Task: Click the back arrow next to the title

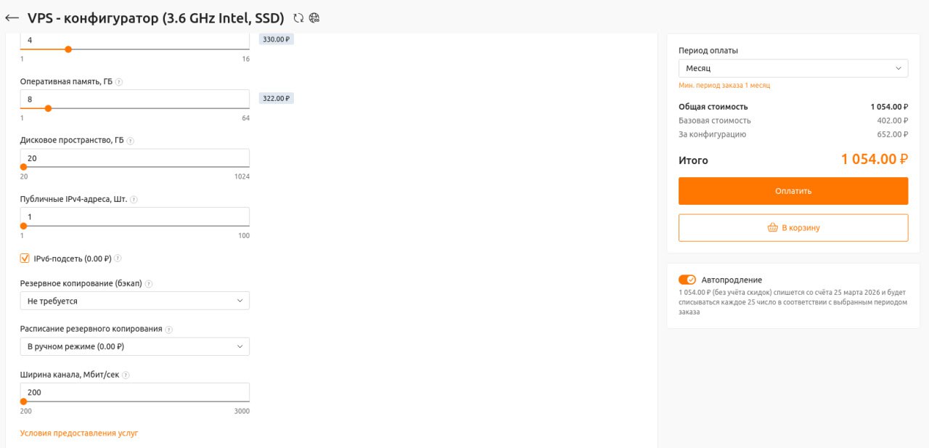Action: click(12, 17)
